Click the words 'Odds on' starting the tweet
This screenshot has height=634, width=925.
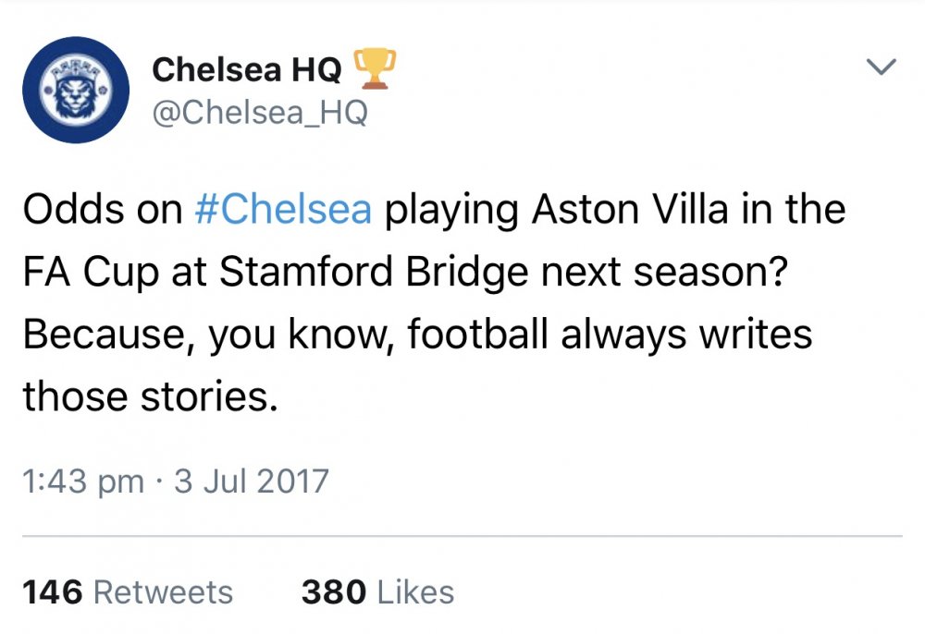pos(103,210)
